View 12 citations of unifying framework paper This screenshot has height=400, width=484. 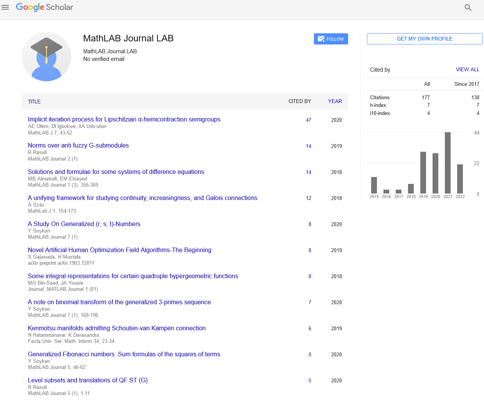[x=308, y=198]
